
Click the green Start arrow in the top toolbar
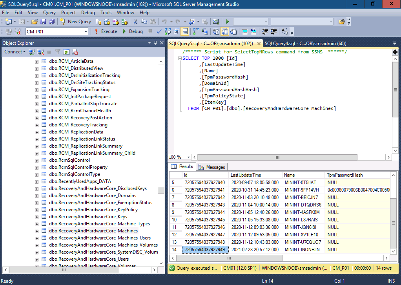click(x=227, y=22)
